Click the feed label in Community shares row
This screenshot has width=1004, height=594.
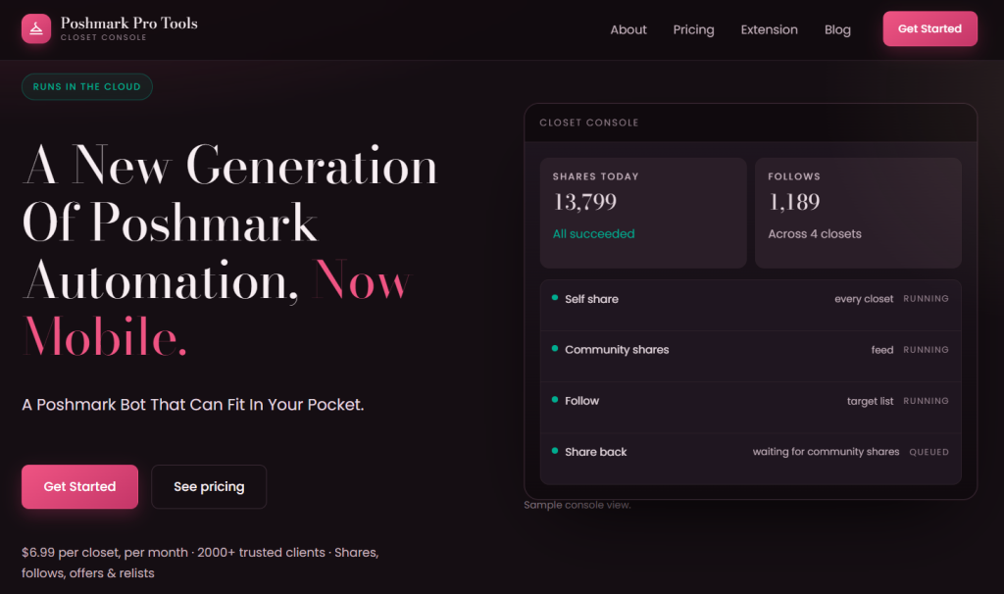[x=882, y=350]
